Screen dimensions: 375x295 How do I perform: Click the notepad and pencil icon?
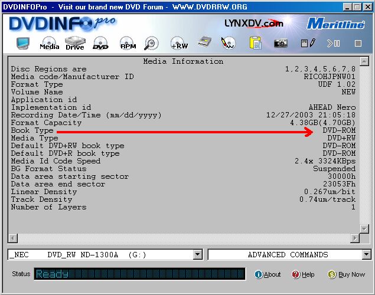tap(308, 43)
